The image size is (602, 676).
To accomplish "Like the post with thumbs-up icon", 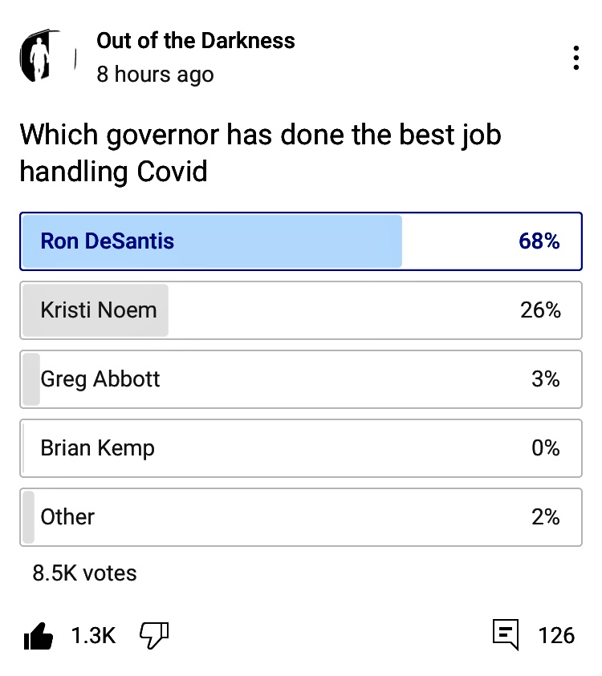I will coord(39,637).
